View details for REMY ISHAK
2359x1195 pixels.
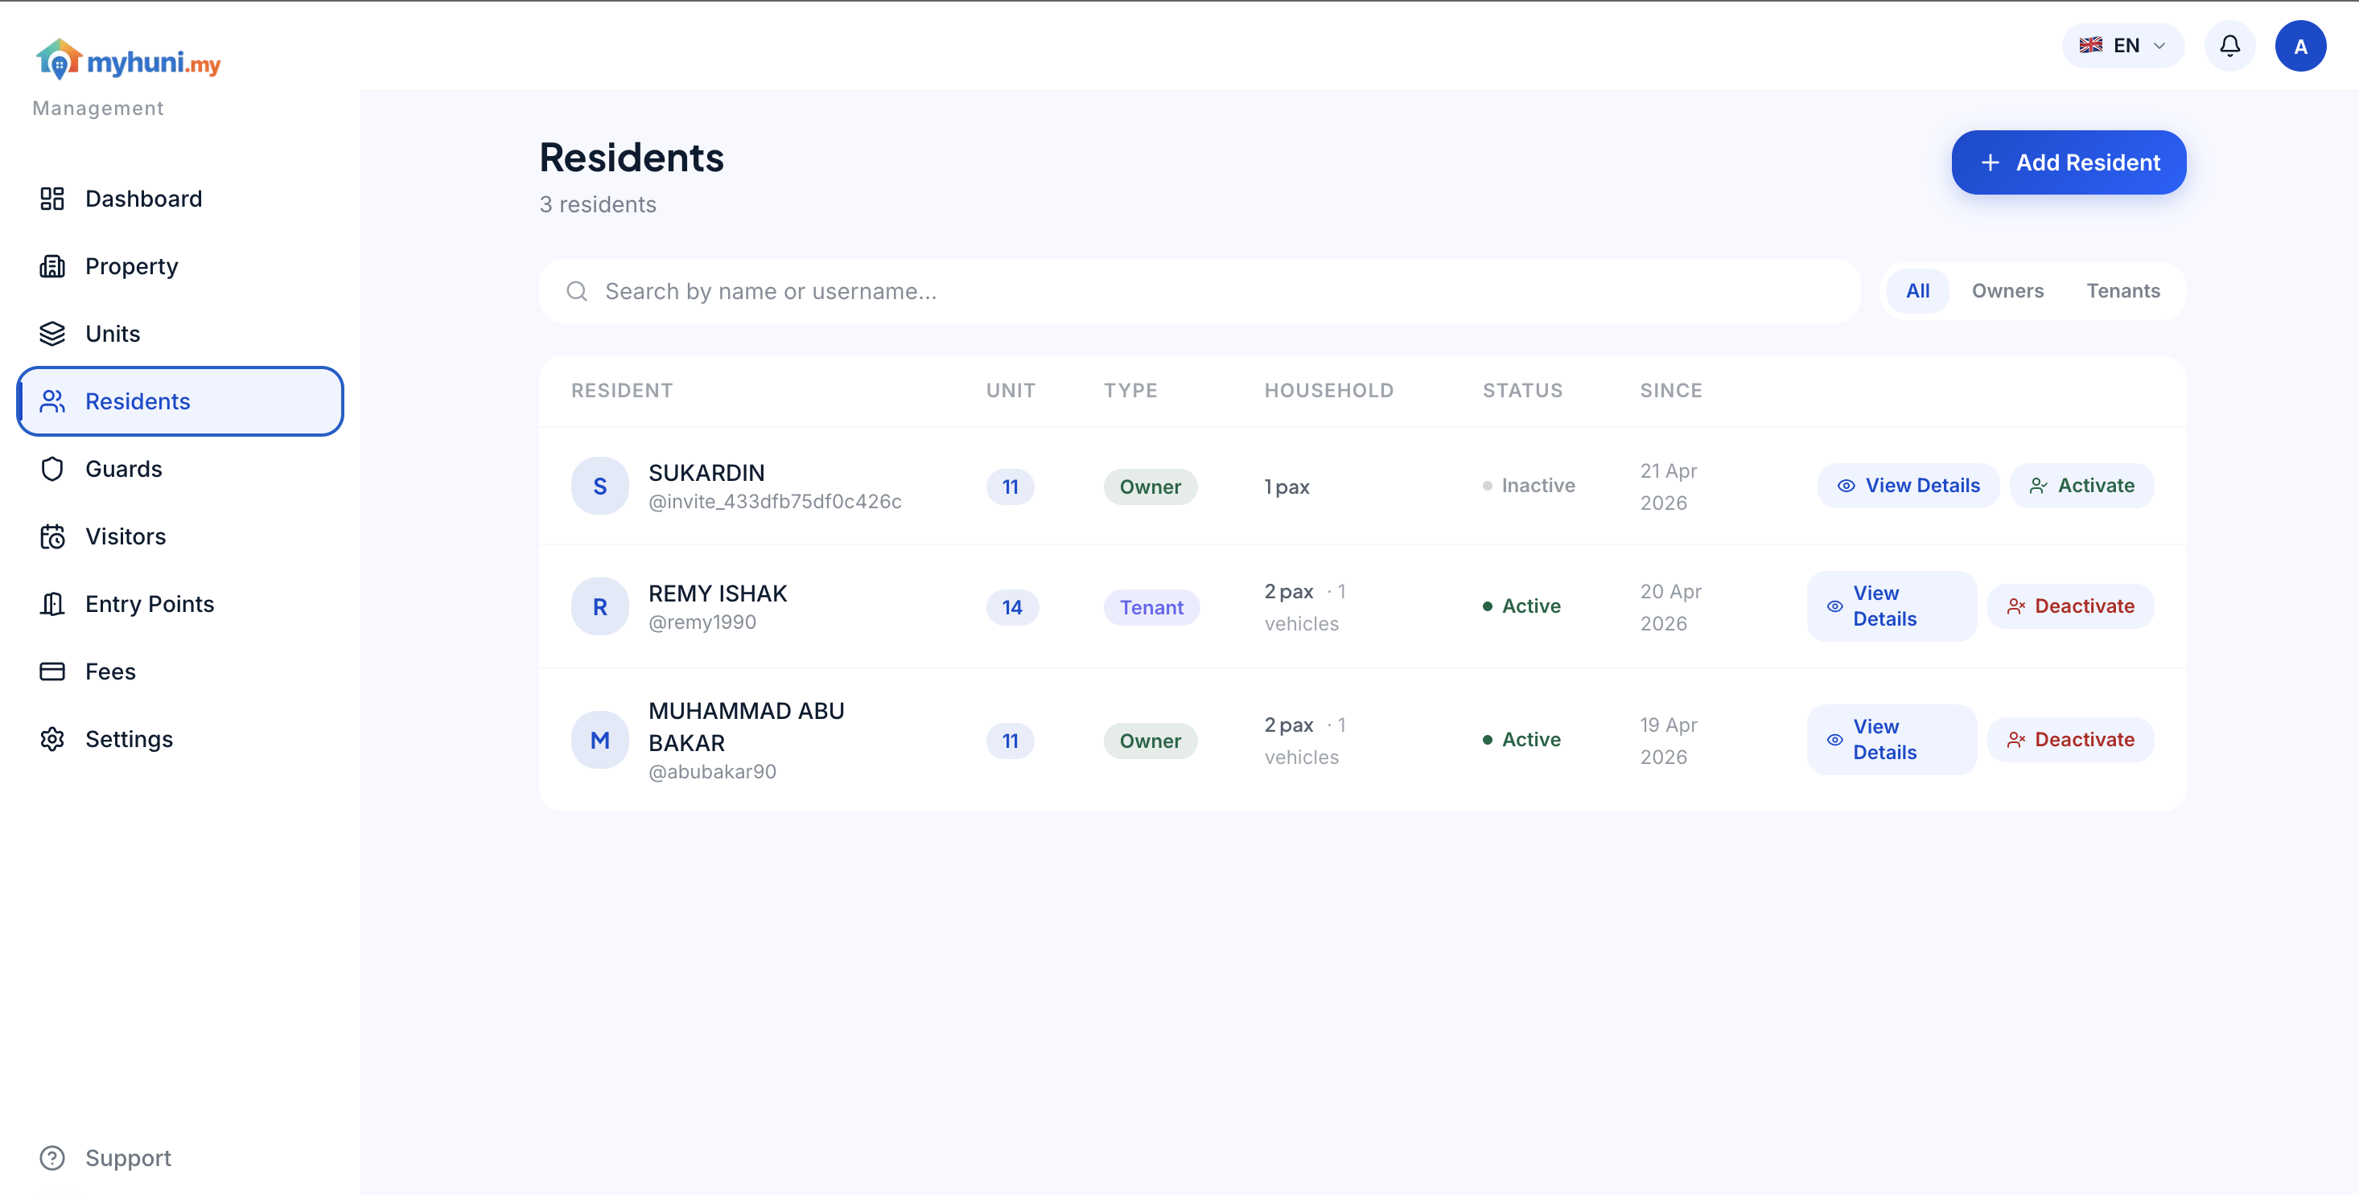tap(1890, 605)
